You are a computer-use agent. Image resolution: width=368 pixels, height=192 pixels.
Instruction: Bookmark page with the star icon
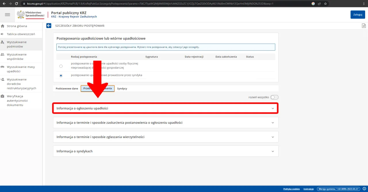[325, 4]
